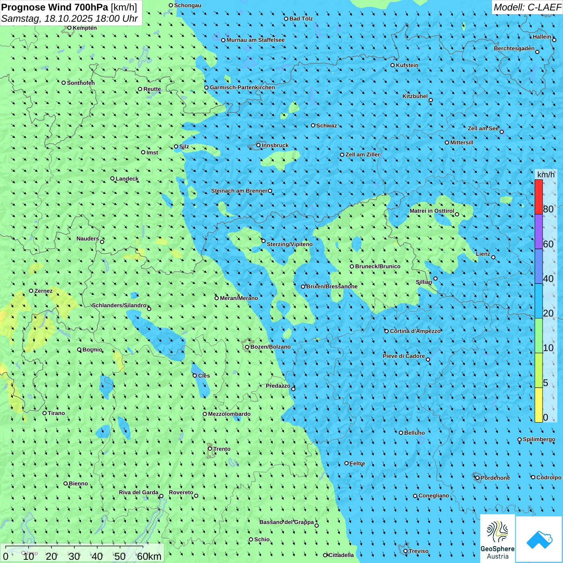Click the 'Prognose Wind 700hPa' title
Image resolution: width=563 pixels, height=563 pixels.
pos(55,7)
